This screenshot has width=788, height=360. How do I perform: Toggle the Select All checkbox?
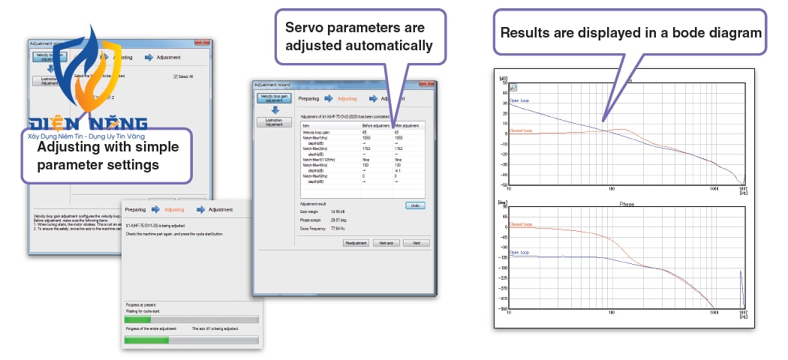click(x=176, y=76)
